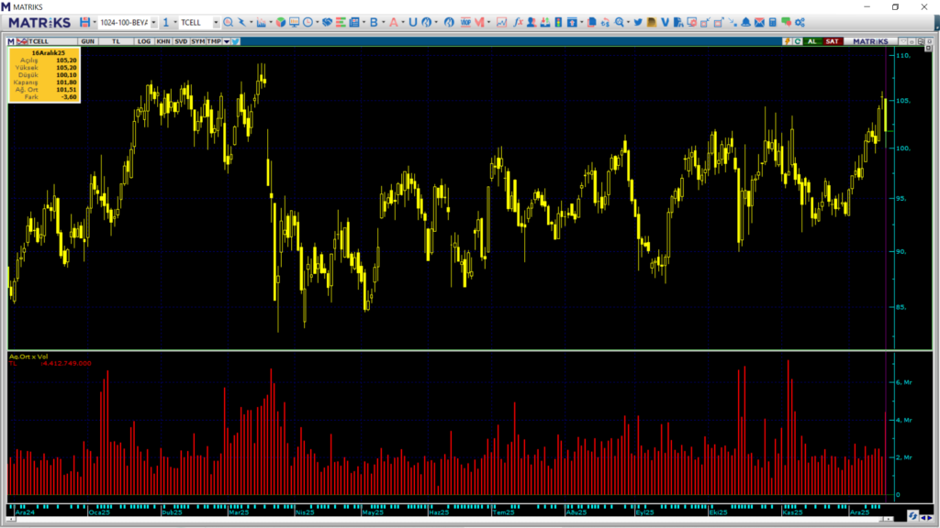Expand the 1024-100-BEYAZ layout dropdown
Screen dimensions: 940x528
pos(153,22)
